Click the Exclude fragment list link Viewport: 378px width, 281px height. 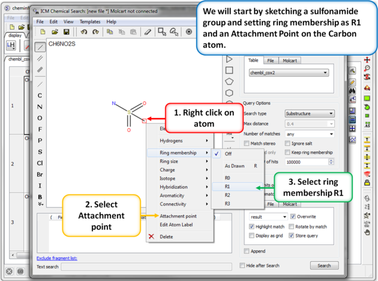(x=56, y=258)
